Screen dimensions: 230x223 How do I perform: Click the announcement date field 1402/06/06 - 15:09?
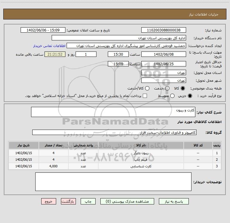pos(43,30)
